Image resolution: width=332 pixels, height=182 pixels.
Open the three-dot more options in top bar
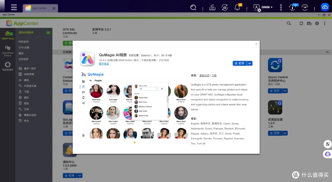(281, 7)
